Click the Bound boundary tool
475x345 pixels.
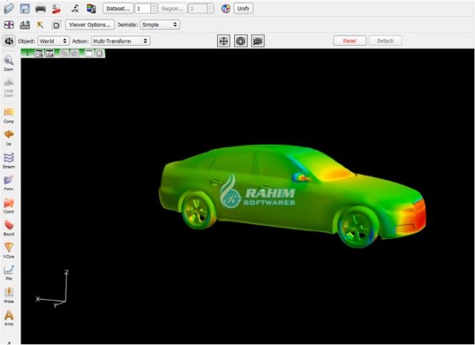[x=9, y=226]
